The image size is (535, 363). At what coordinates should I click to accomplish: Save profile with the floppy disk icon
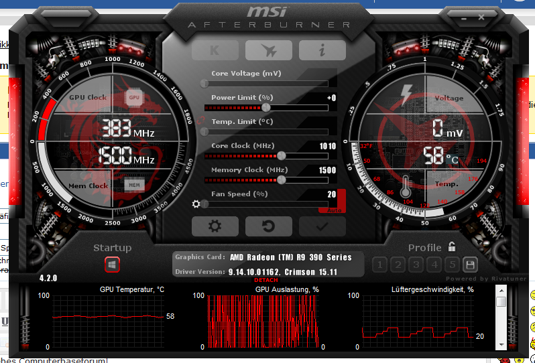(470, 265)
